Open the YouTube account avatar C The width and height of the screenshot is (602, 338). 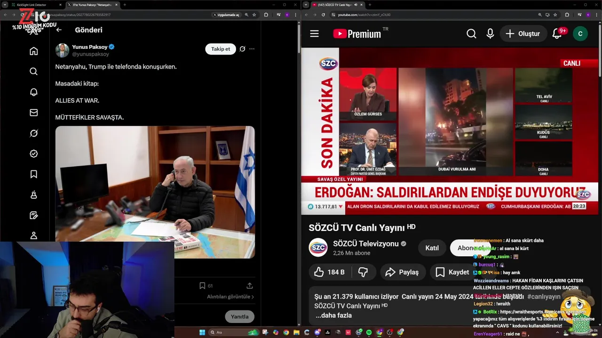point(580,34)
